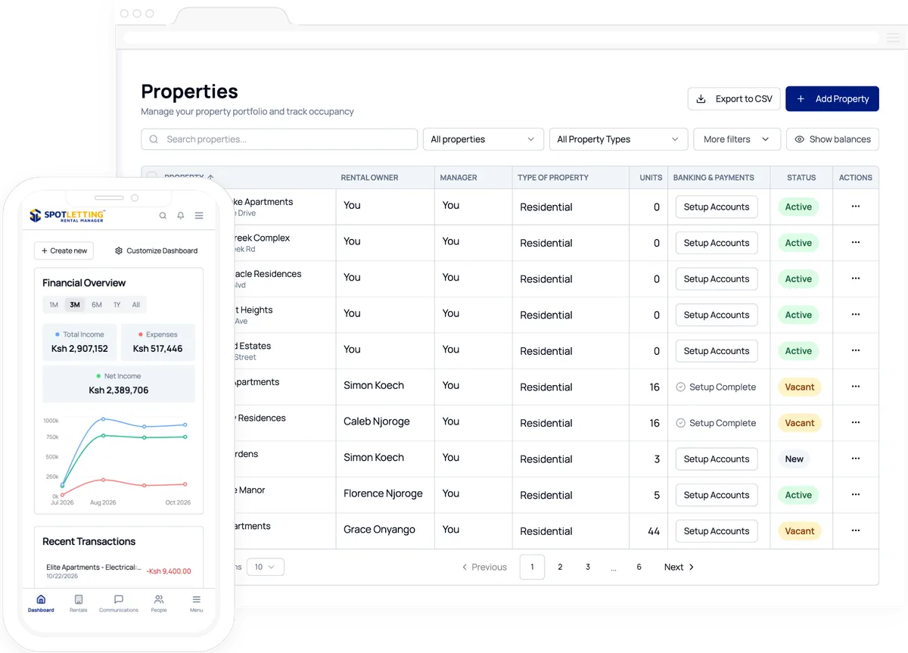Click the Rental Owner column header
The width and height of the screenshot is (908, 653).
(x=369, y=177)
